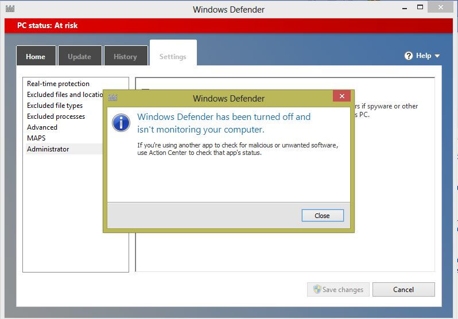
Task: Select MAPS settings item
Action: (36, 138)
